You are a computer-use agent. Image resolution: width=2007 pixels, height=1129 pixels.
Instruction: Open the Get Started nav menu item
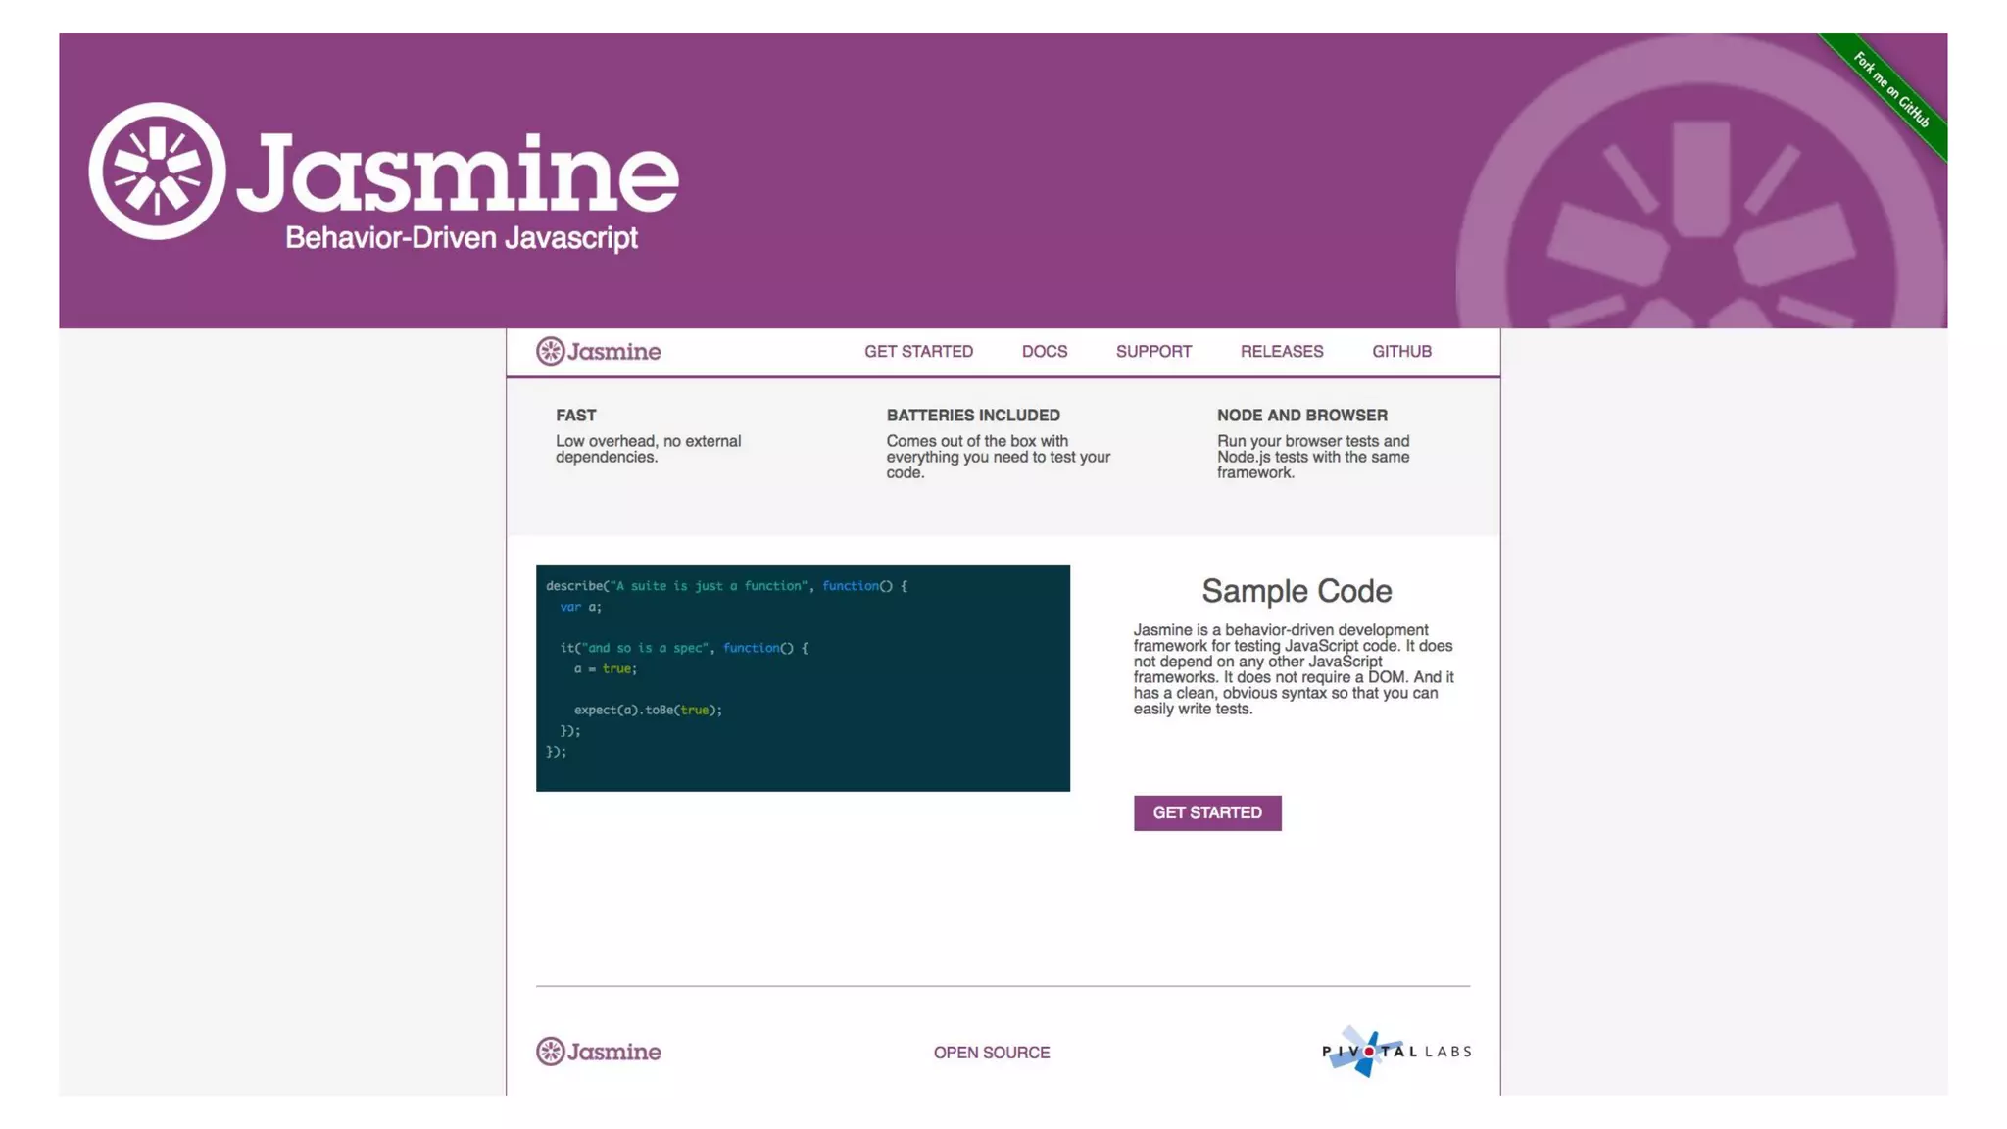[x=918, y=352]
